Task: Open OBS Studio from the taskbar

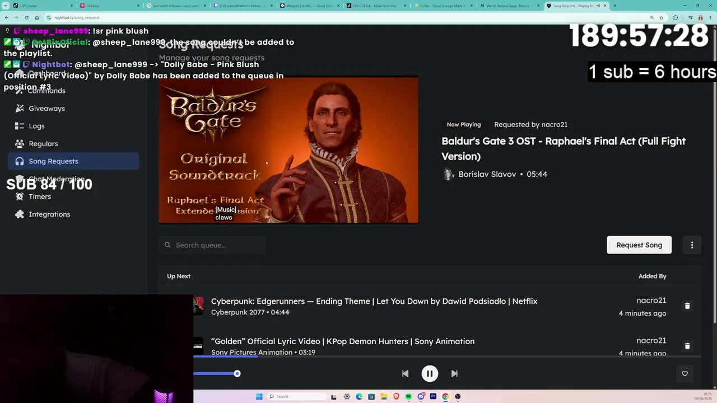Action: pos(458,396)
